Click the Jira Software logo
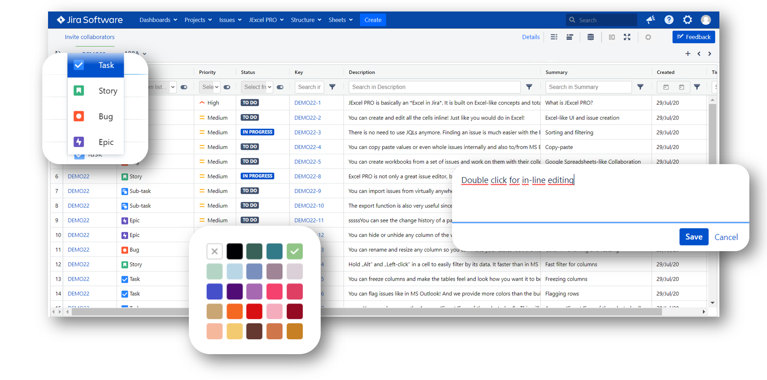The image size is (767, 380). (90, 20)
